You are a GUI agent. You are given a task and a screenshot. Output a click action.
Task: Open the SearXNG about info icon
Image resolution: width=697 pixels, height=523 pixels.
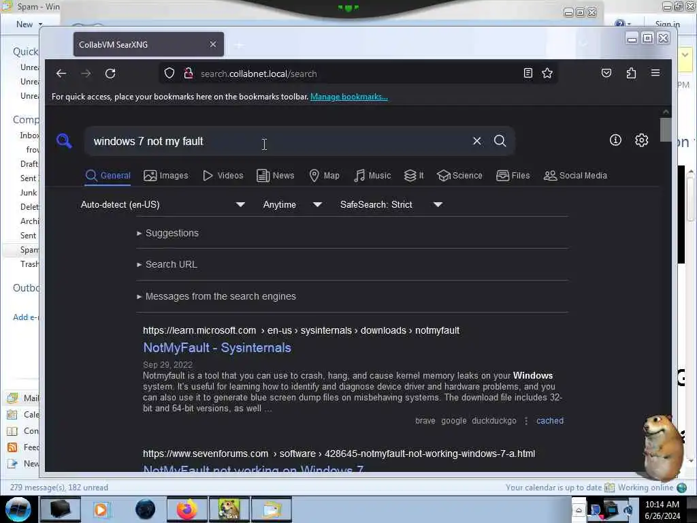615,140
